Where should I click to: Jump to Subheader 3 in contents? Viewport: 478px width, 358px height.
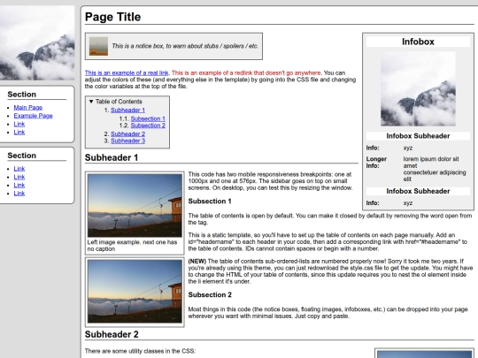(127, 141)
